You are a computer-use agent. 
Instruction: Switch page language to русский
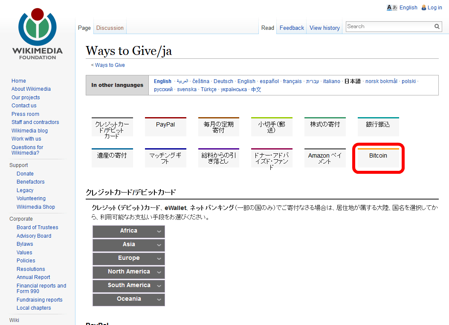[163, 89]
